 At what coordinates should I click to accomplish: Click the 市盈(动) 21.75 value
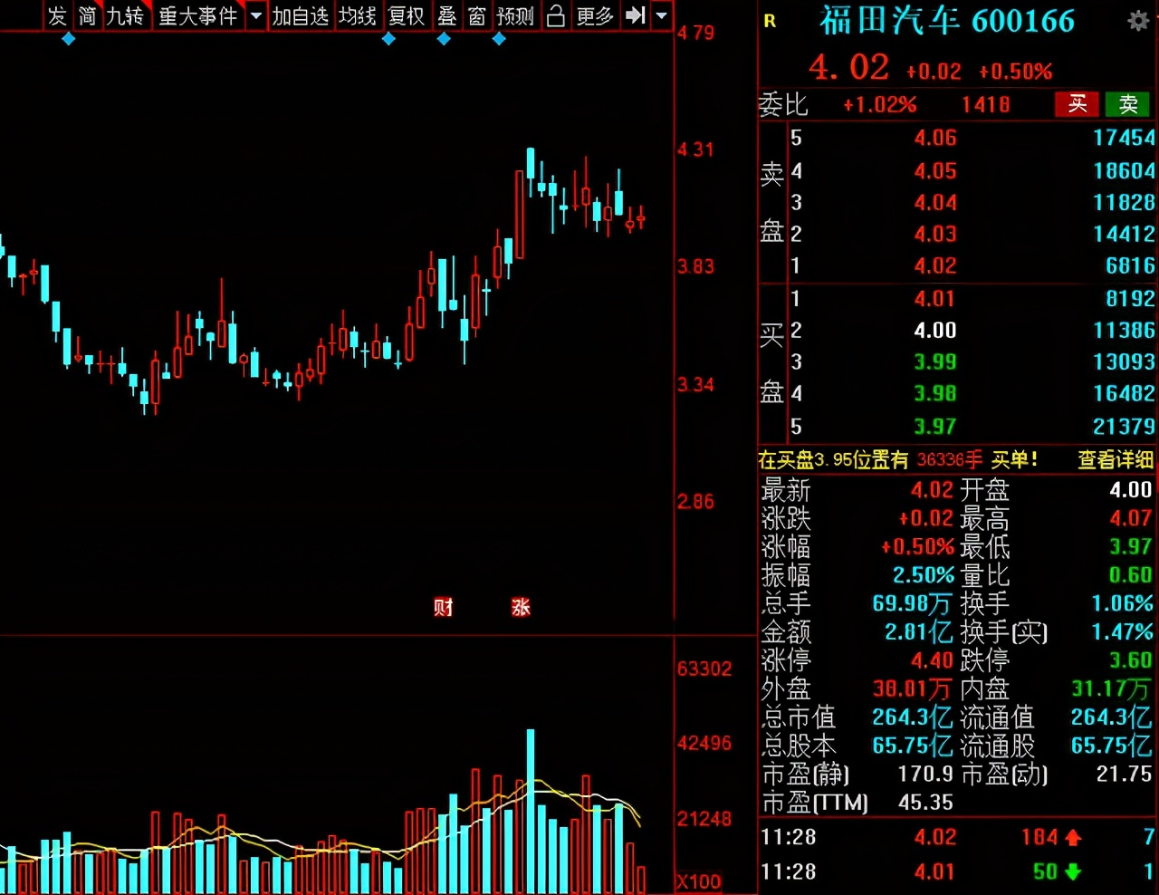pos(1125,774)
